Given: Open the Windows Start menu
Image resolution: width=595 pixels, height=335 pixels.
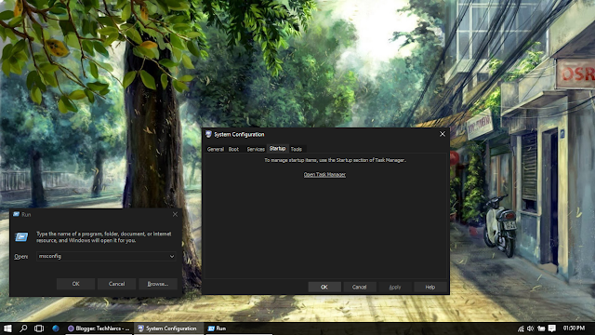Looking at the screenshot, I should [x=7, y=328].
